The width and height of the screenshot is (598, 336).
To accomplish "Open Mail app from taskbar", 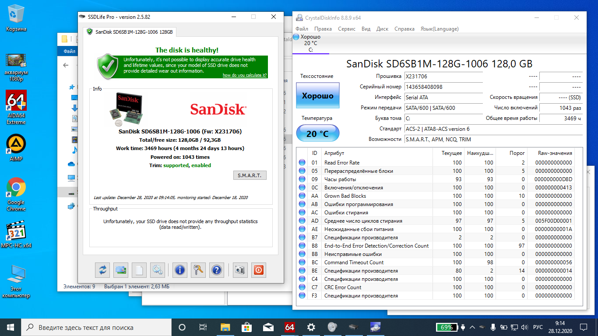I will (x=268, y=327).
